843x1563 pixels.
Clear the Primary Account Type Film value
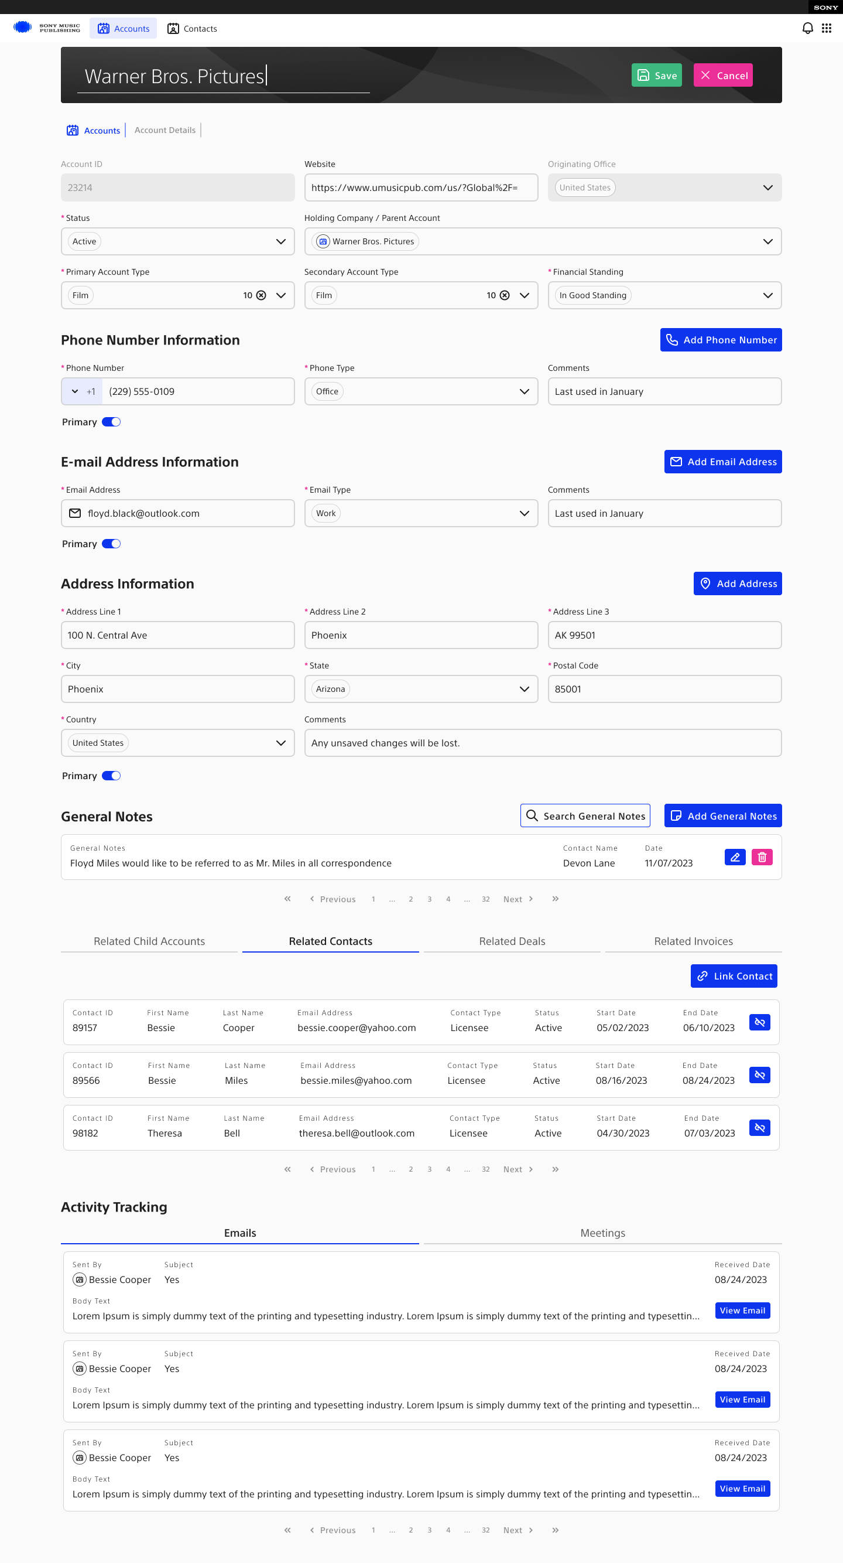262,295
